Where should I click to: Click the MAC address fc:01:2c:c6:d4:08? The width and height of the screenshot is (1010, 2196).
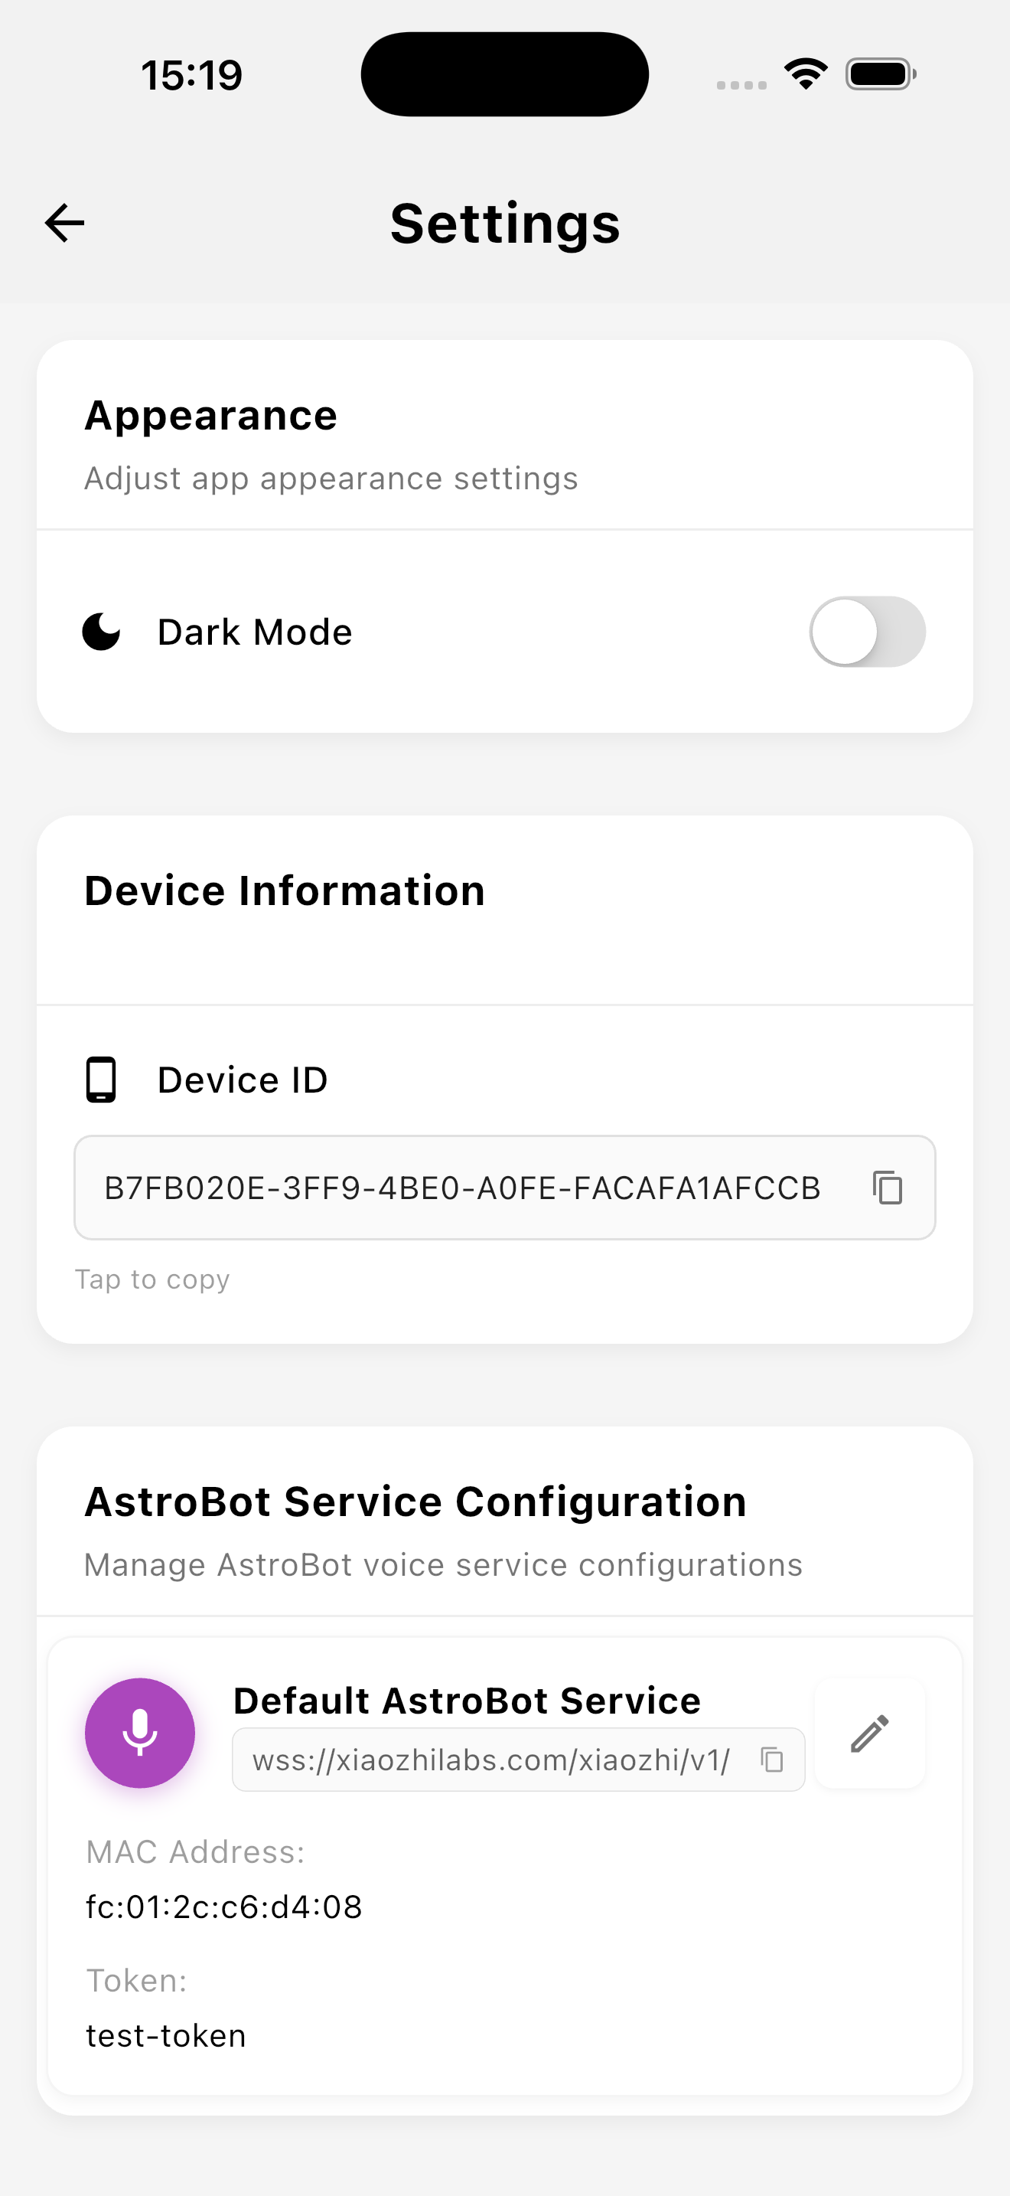(x=224, y=1907)
